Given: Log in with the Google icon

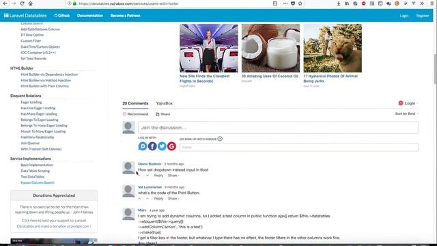Looking at the screenshot, I should tap(171, 146).
